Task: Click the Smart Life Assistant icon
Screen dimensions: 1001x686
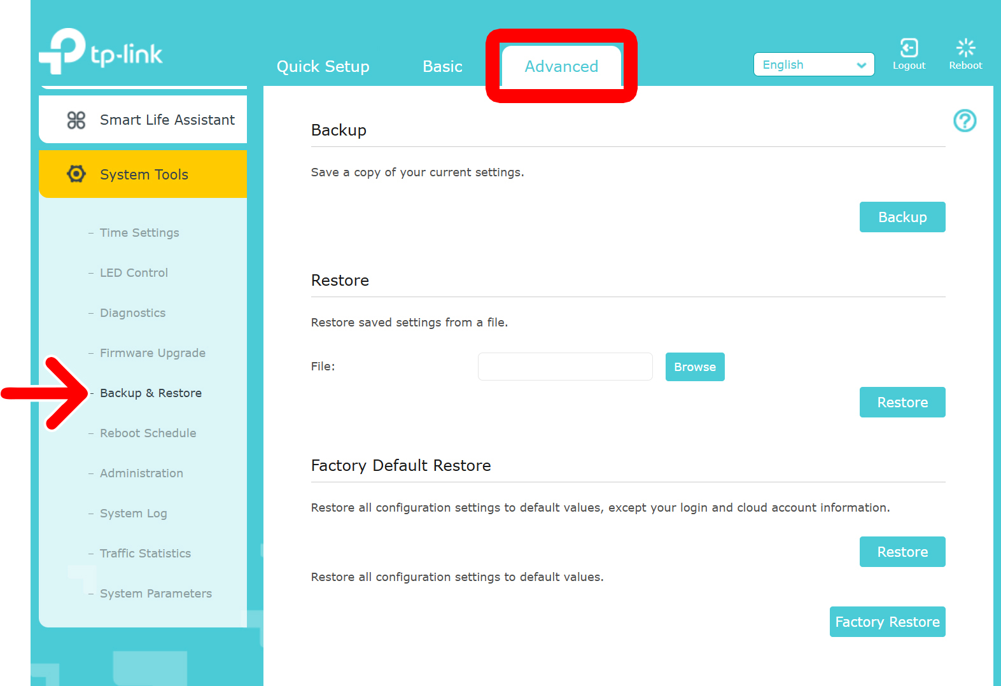Action: click(x=76, y=120)
